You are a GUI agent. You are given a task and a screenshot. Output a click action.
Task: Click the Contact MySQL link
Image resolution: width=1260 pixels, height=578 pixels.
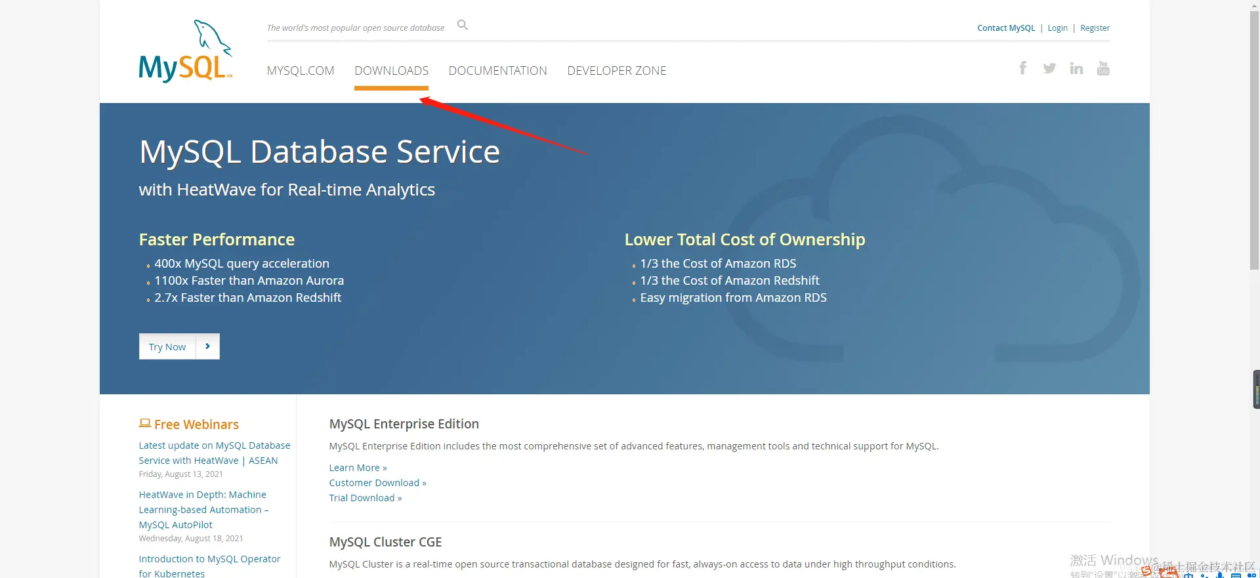(1006, 28)
